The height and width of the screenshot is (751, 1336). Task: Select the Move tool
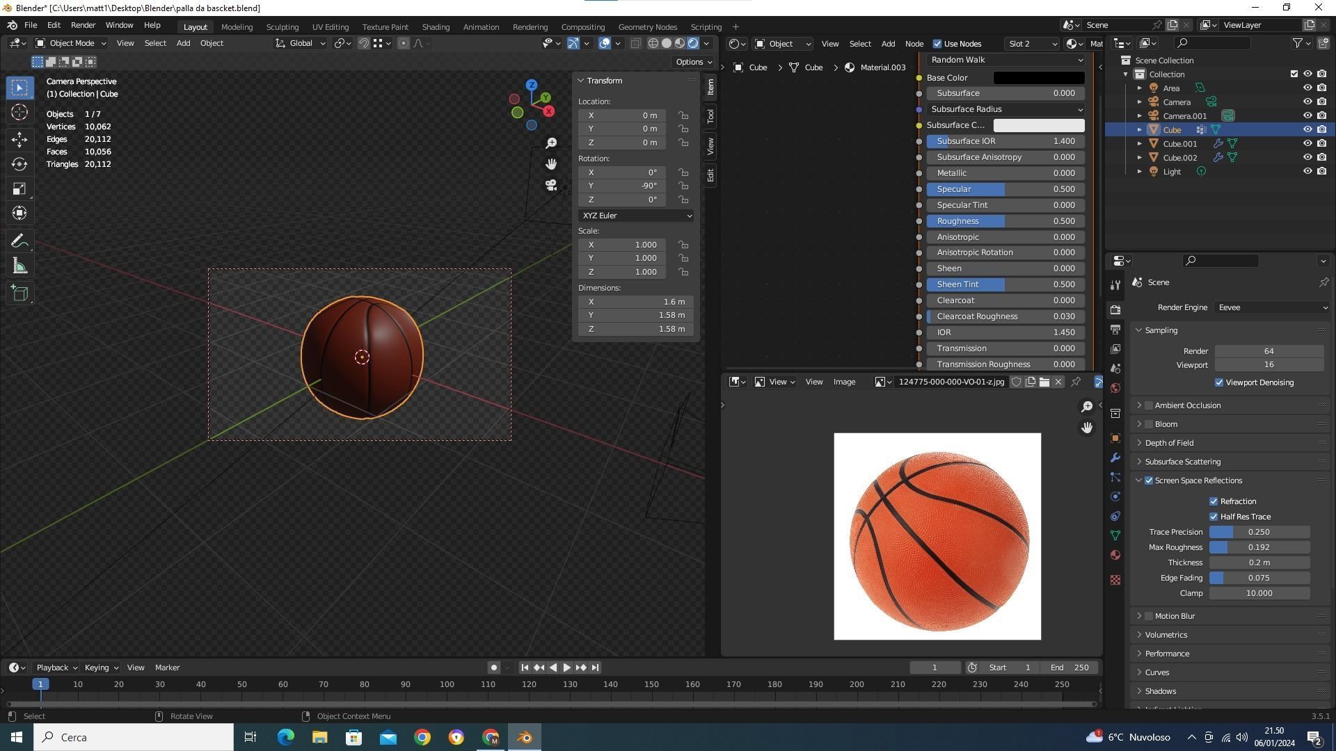[x=19, y=139]
